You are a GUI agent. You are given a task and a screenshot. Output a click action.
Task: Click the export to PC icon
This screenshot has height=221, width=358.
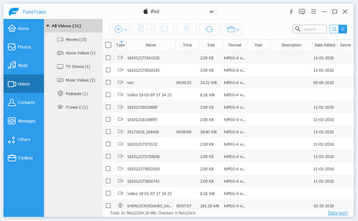[164, 29]
